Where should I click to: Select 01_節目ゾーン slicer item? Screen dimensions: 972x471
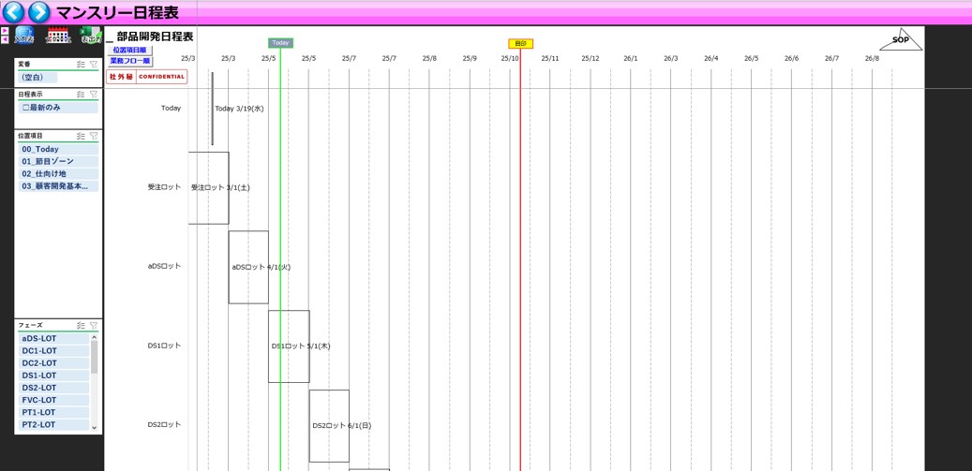pyautogui.click(x=58, y=162)
